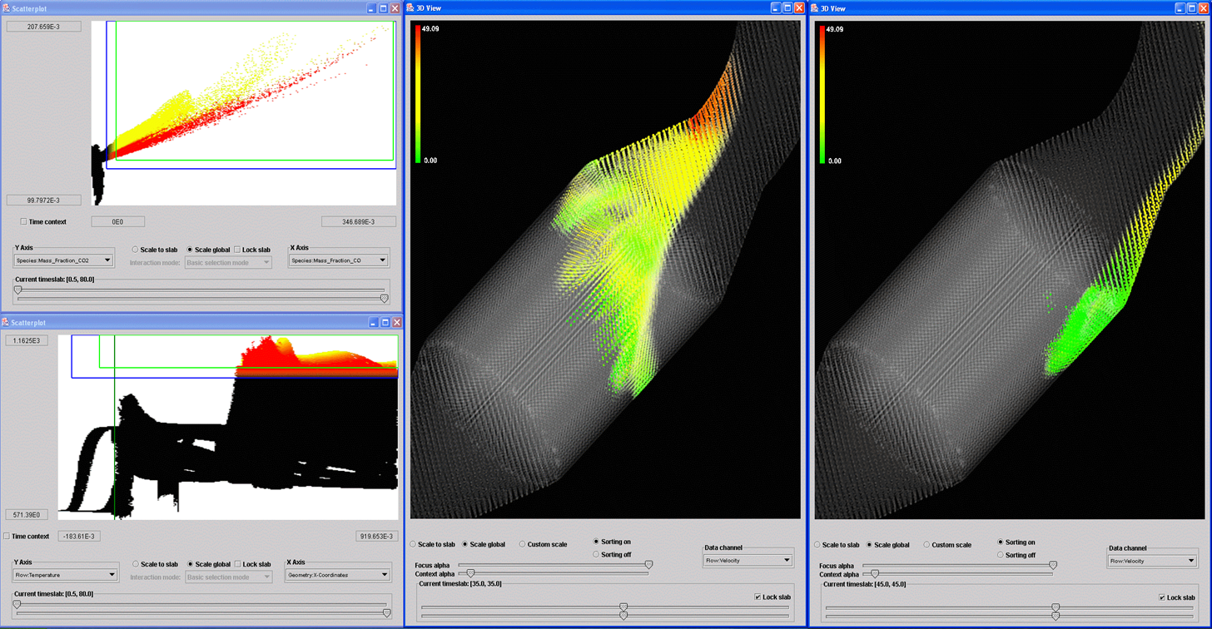Select Scale to slab in the Temperature scatterplot
This screenshot has height=629, width=1212.
pos(137,564)
